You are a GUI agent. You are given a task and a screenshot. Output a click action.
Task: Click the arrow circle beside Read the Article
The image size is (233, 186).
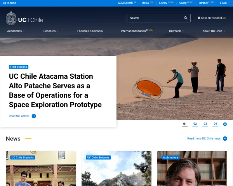34,116
